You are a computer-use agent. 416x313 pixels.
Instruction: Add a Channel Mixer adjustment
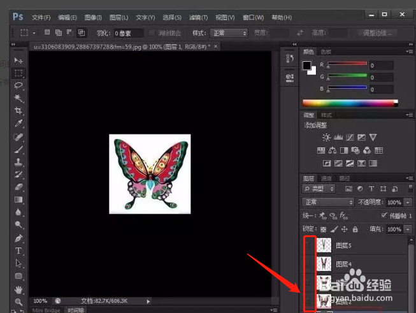367,150
